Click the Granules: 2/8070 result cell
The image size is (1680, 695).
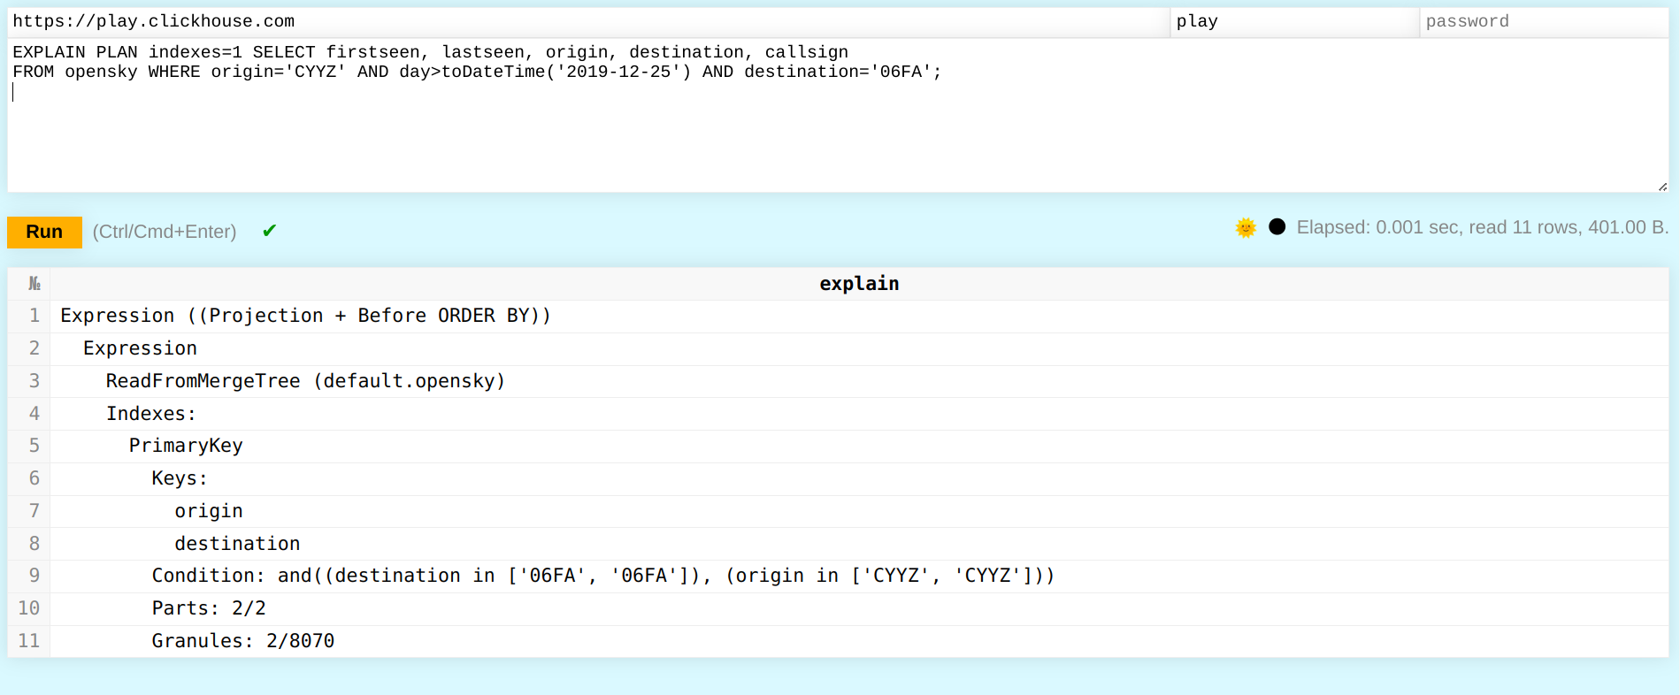242,641
